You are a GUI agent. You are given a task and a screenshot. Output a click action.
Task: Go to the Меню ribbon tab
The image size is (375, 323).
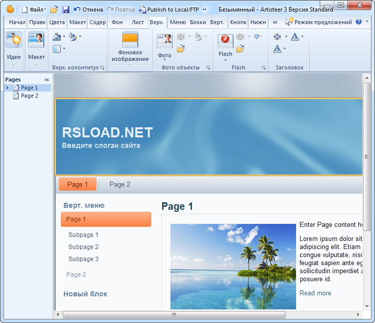point(177,22)
